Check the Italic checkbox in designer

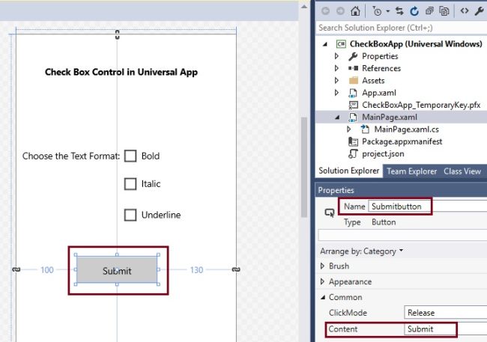tap(130, 184)
